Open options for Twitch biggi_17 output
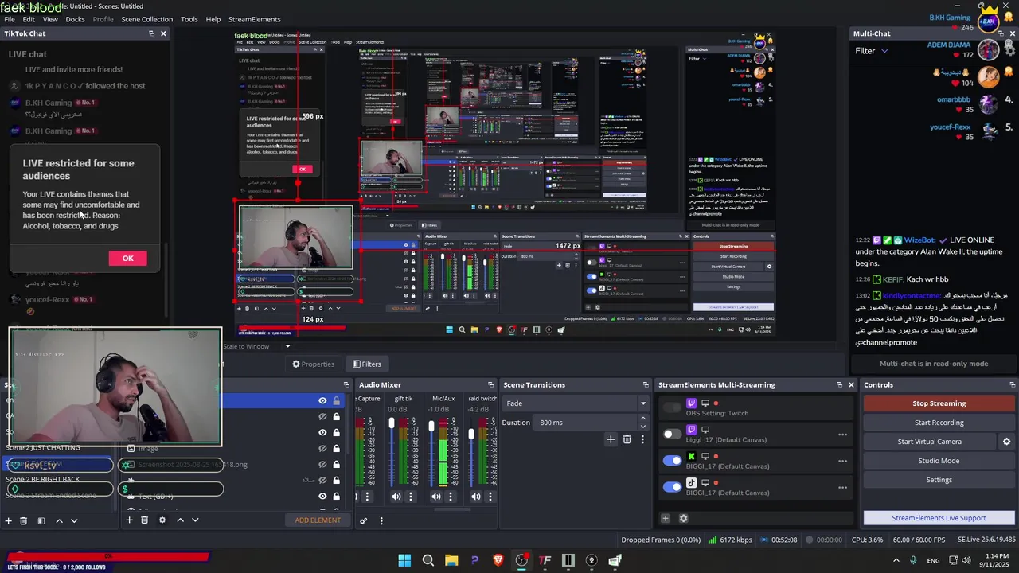The image size is (1019, 573). point(842,435)
